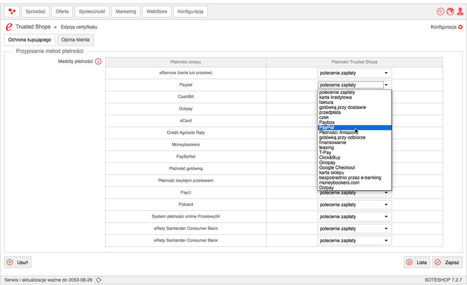Select 'moneybookers.com' from the list
Image resolution: width=467 pixels, height=285 pixels.
[x=355, y=183]
